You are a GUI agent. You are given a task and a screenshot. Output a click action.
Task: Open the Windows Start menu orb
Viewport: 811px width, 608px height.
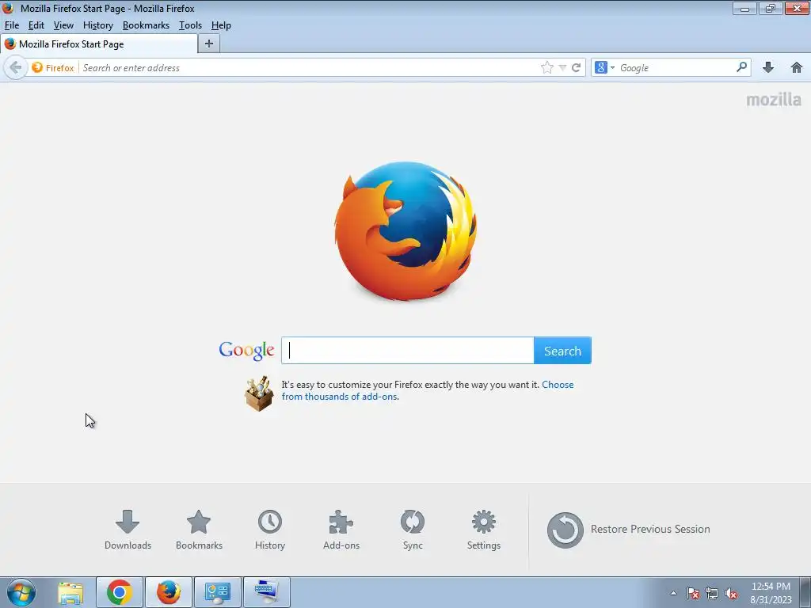coord(21,592)
